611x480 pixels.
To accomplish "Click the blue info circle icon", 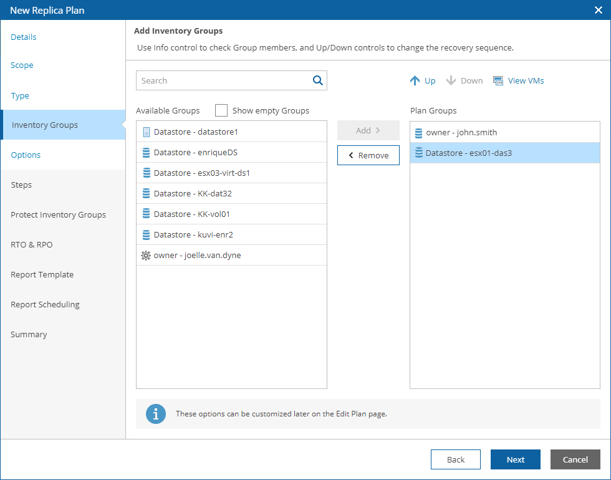I will tap(155, 414).
